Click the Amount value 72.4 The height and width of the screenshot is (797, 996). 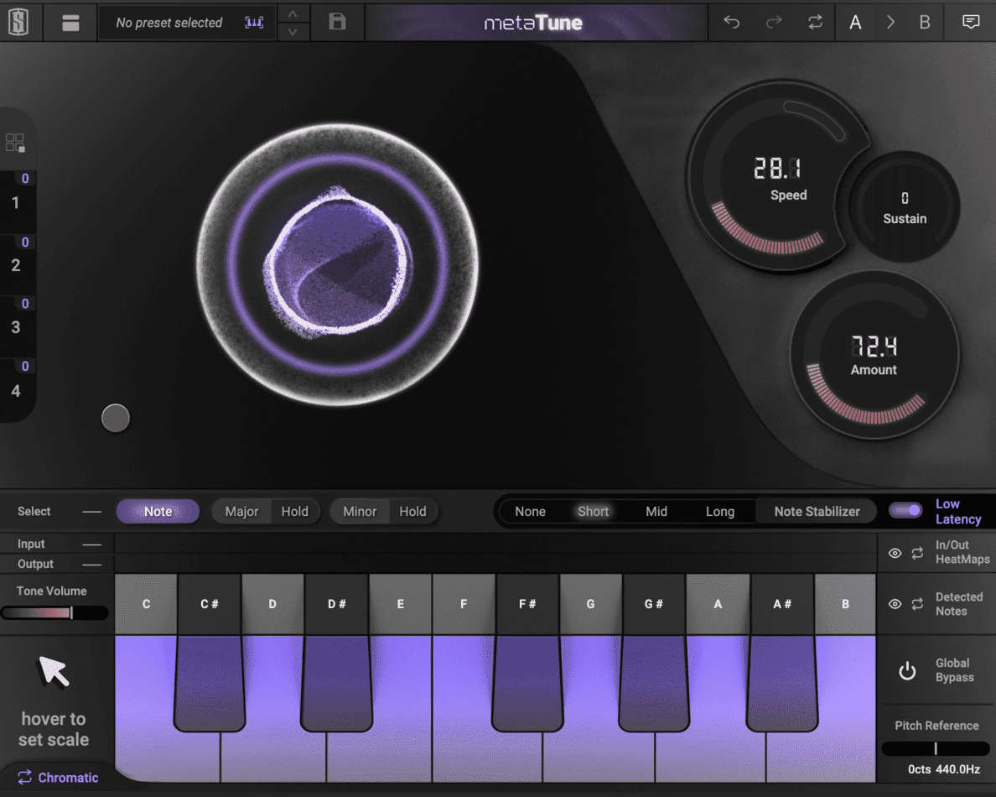[x=874, y=346]
